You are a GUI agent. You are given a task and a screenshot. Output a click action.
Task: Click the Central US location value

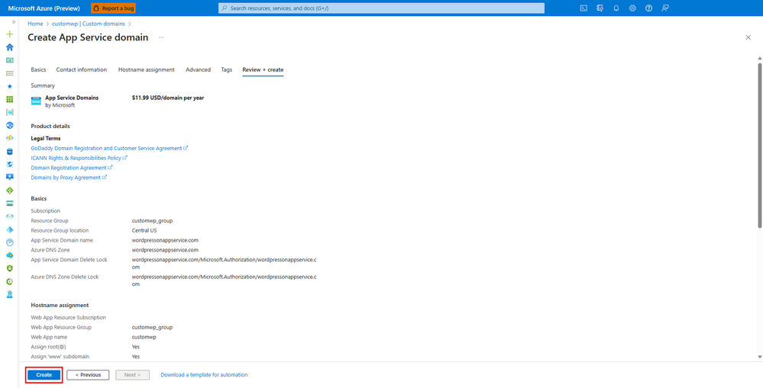click(144, 230)
